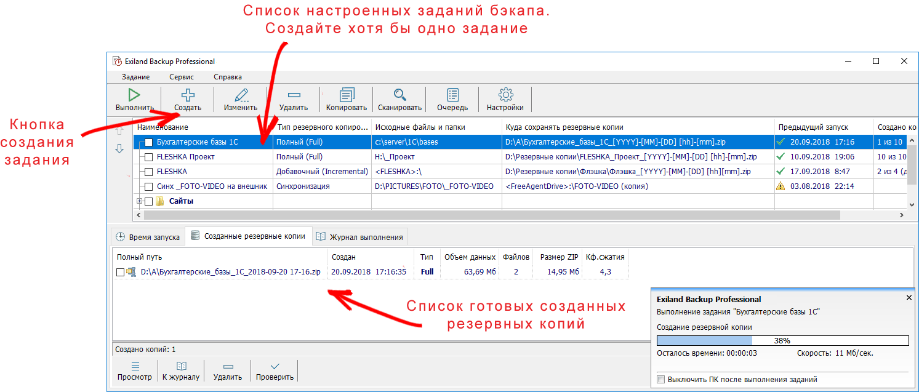Click the Проверить checkmark icon in bottom toolbar
919x392 pixels.
[275, 366]
